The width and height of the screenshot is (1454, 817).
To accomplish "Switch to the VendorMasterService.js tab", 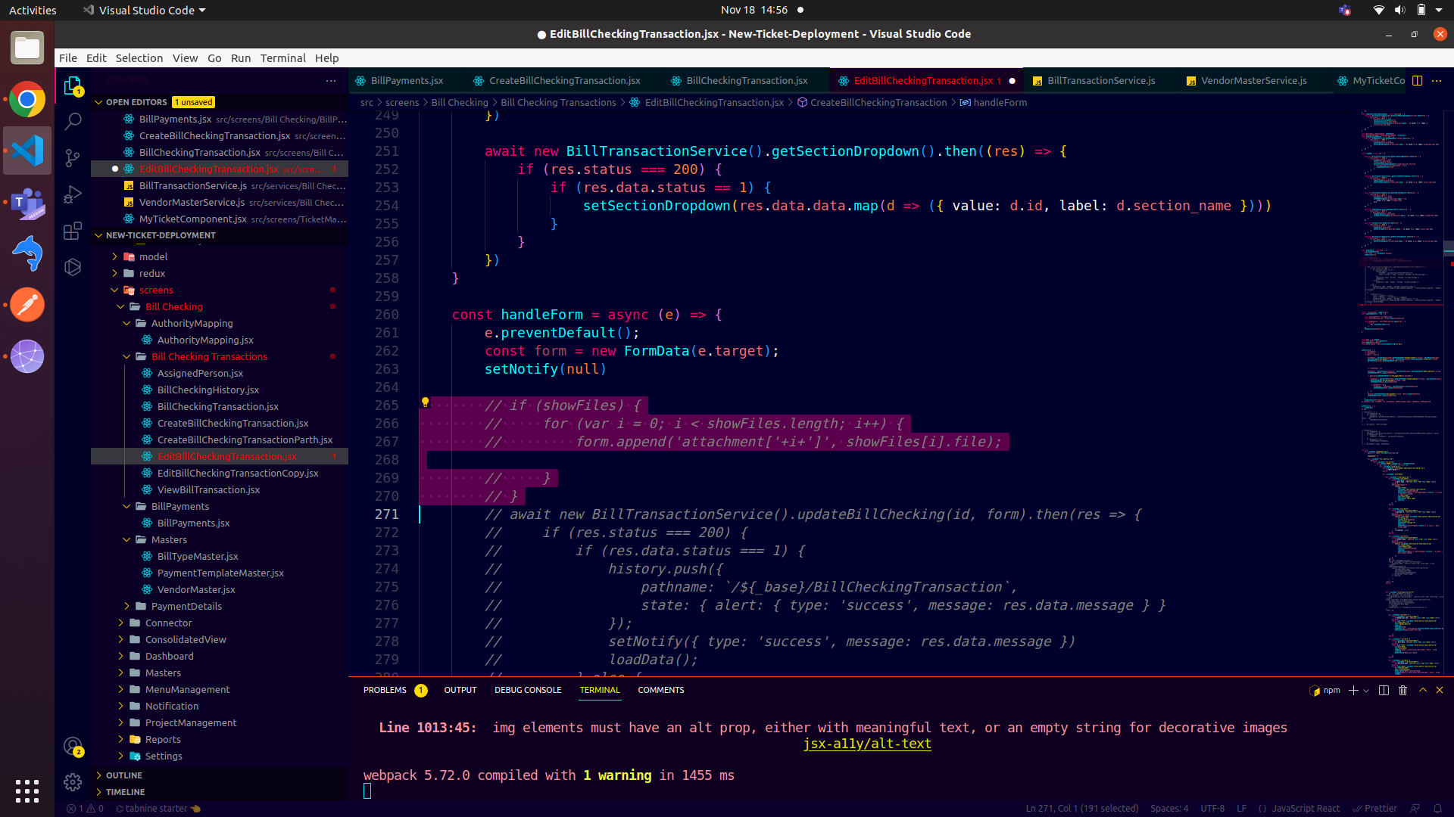I will pos(1253,80).
